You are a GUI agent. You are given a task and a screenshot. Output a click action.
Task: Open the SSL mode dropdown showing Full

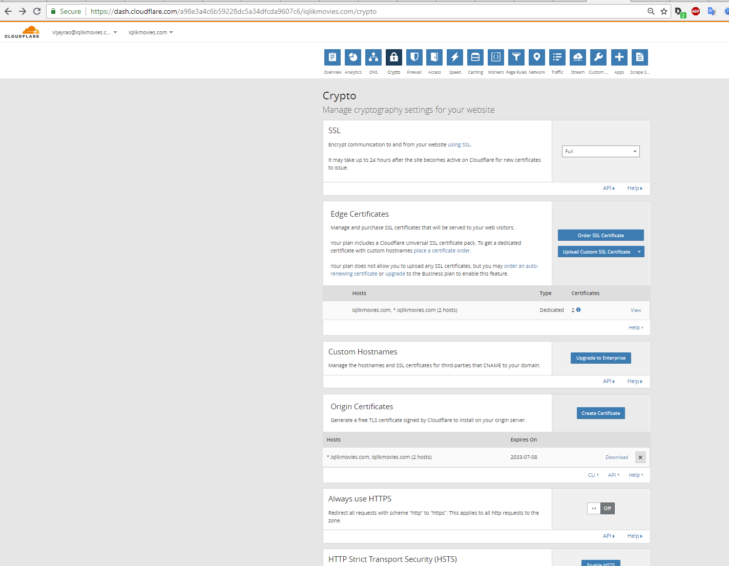[601, 152]
